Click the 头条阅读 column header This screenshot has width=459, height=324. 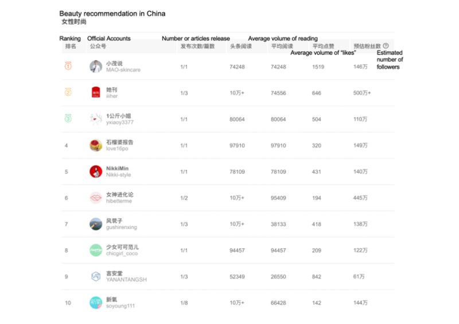[x=240, y=46]
